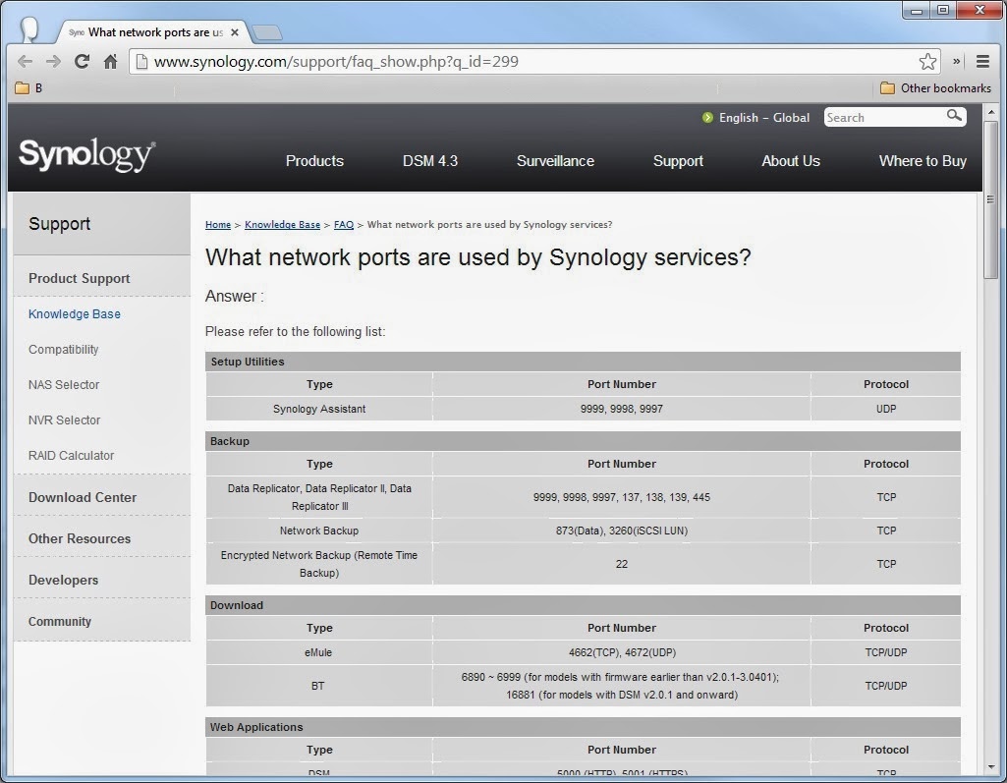Screen dimensions: 1007x783
Task: Click the search magnifier icon on Synology site
Action: (954, 116)
